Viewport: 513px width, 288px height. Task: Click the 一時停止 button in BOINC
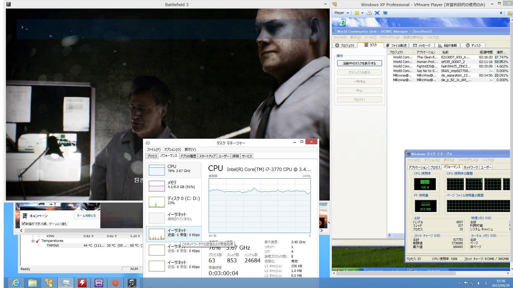[359, 81]
